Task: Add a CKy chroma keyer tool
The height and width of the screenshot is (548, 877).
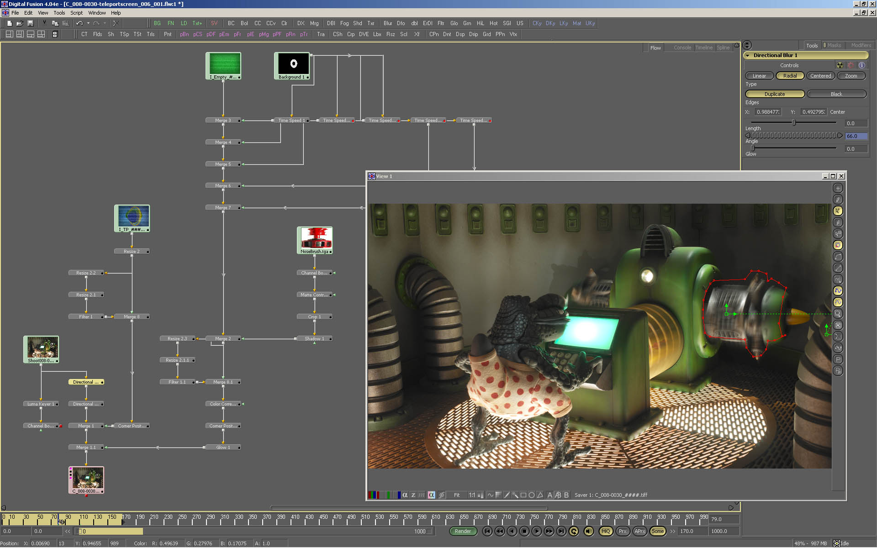Action: tap(537, 23)
